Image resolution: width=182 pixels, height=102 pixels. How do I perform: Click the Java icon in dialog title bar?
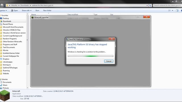(67, 39)
